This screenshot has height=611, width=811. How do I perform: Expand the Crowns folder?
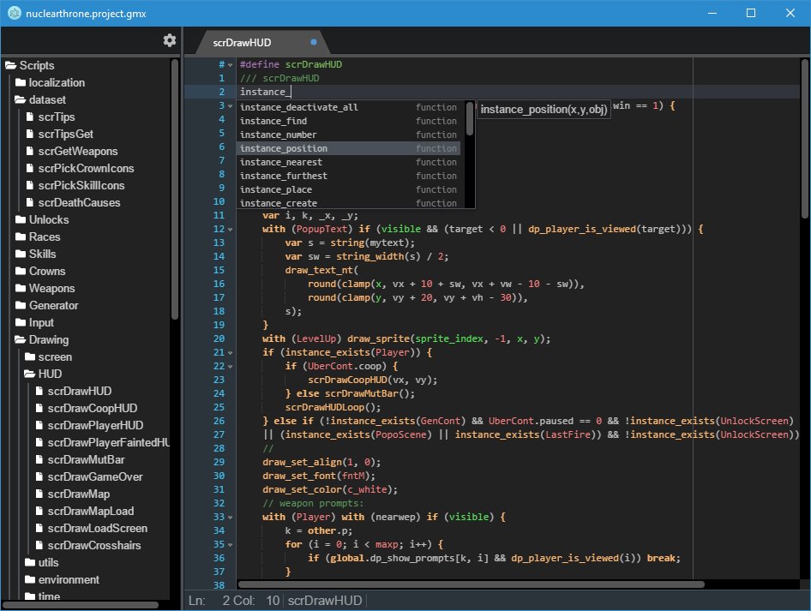(x=40, y=271)
